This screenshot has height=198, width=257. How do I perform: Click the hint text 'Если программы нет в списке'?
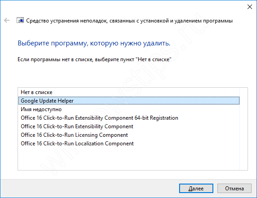95,59
